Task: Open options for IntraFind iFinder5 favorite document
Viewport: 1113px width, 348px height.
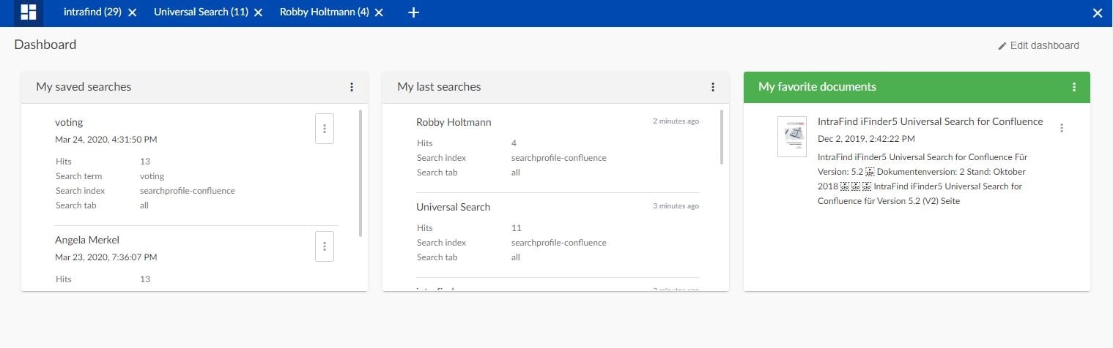Action: pyautogui.click(x=1062, y=128)
